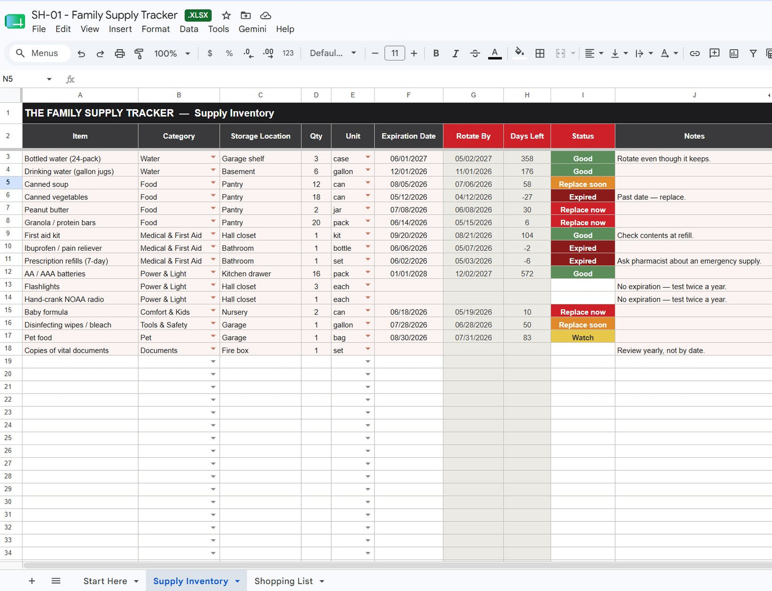772x591 pixels.
Task: Open the File menu
Action: [x=39, y=29]
